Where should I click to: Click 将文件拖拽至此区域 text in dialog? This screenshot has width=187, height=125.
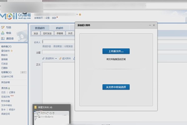click(116, 59)
